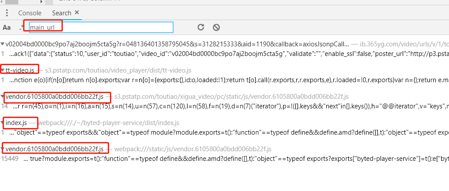This screenshot has width=449, height=191.
Task: Close the Search tab
Action: click(x=77, y=12)
